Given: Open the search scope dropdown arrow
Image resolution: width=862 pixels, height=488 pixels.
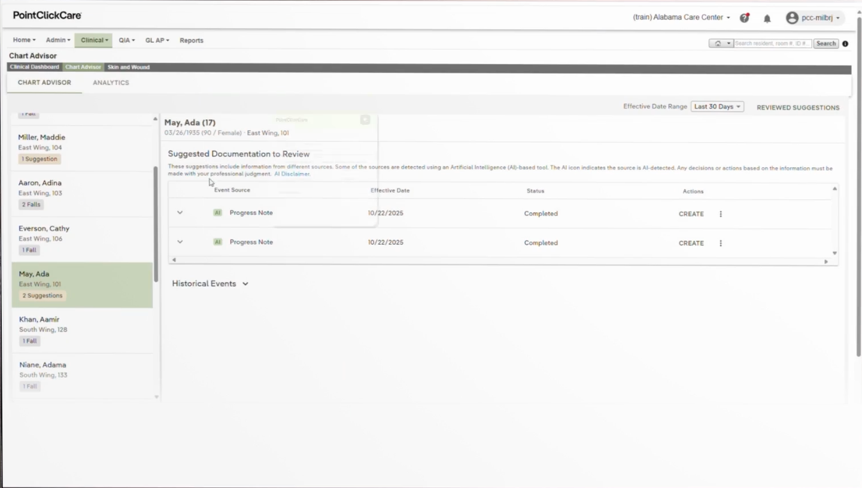Looking at the screenshot, I should click(729, 44).
